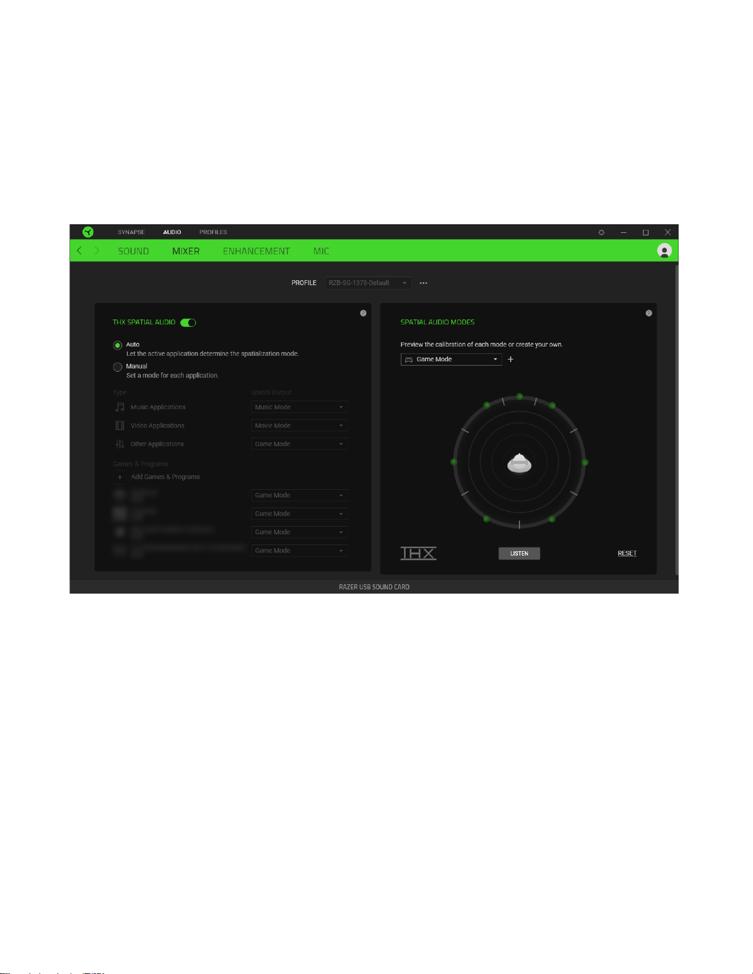
Task: Select the Manual radio button
Action: coord(117,367)
